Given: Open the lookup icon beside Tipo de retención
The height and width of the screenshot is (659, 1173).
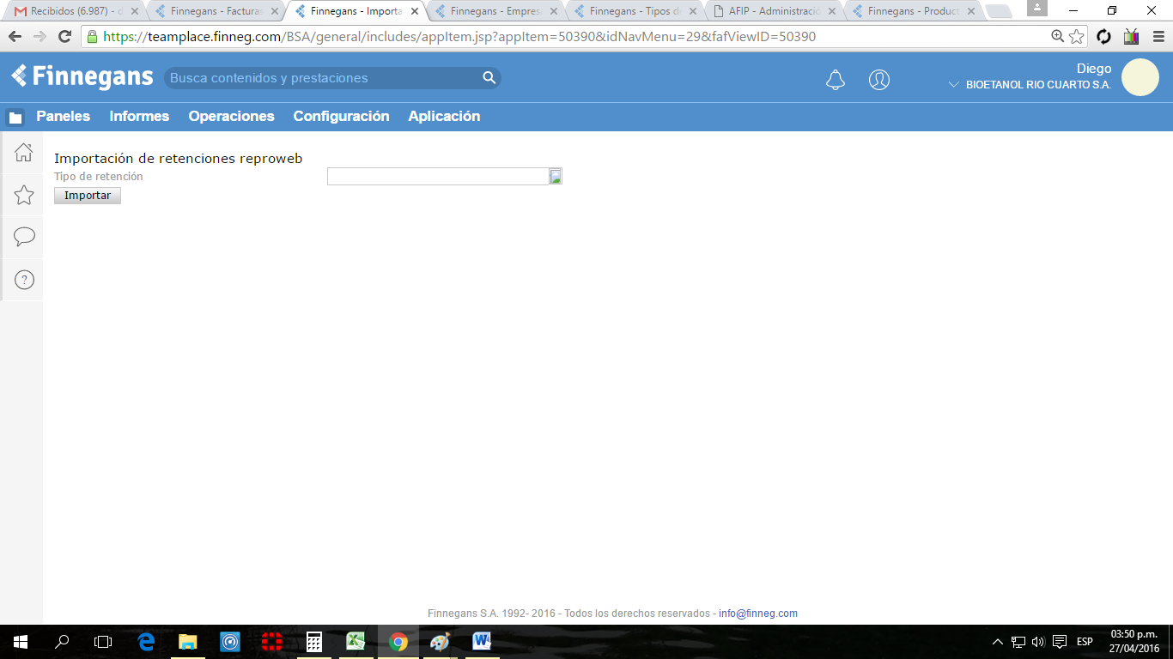Looking at the screenshot, I should click(x=556, y=177).
